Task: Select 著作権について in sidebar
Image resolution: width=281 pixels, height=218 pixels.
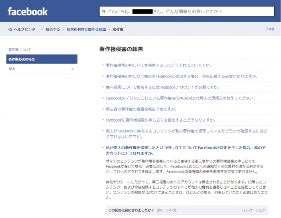Action: (20, 50)
